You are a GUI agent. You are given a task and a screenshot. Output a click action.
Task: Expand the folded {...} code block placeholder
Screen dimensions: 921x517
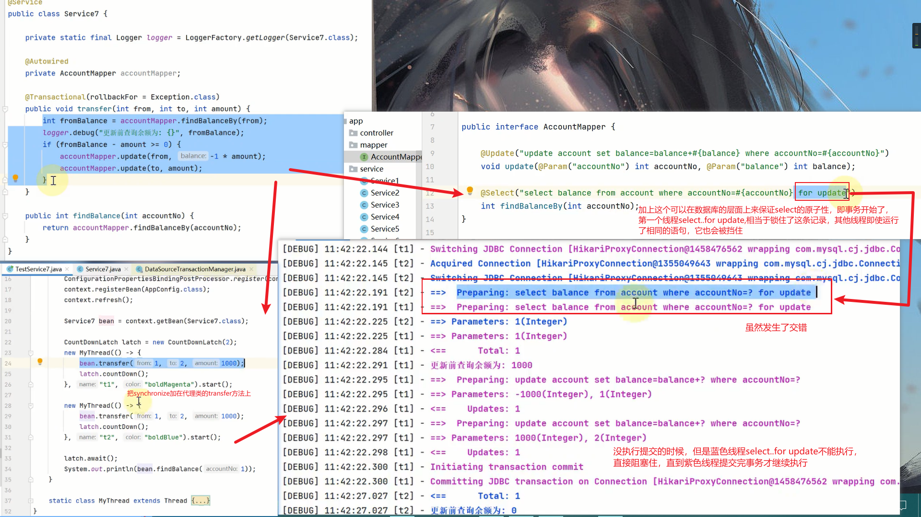tap(201, 501)
